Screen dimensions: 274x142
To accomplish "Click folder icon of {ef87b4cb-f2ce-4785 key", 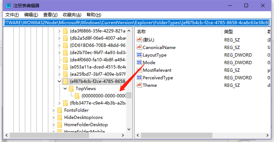I will pos(65,81).
